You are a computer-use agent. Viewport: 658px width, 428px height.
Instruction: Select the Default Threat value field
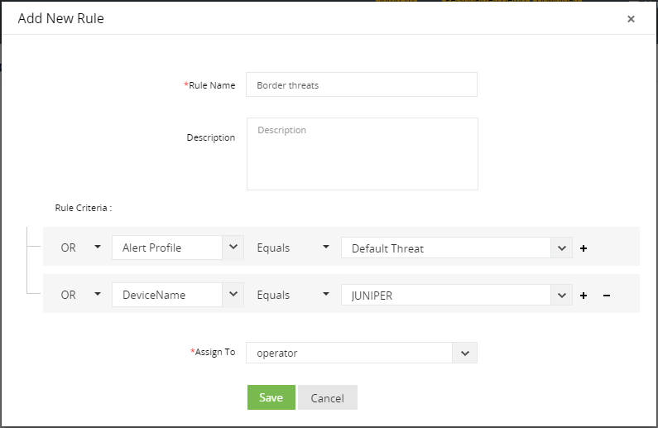point(446,248)
